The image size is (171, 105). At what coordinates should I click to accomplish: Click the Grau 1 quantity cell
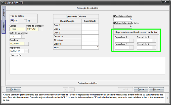(90, 25)
